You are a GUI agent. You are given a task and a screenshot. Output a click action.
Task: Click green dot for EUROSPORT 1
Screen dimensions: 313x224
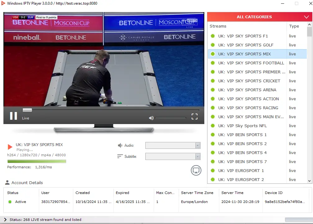[x=213, y=170]
